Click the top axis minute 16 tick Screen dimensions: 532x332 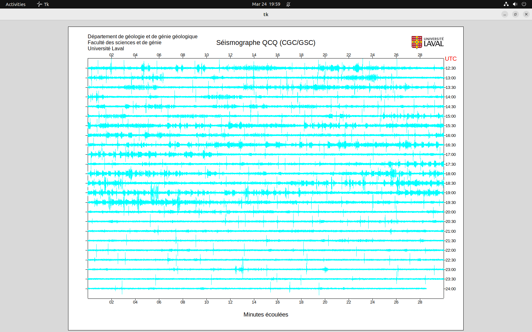point(277,55)
